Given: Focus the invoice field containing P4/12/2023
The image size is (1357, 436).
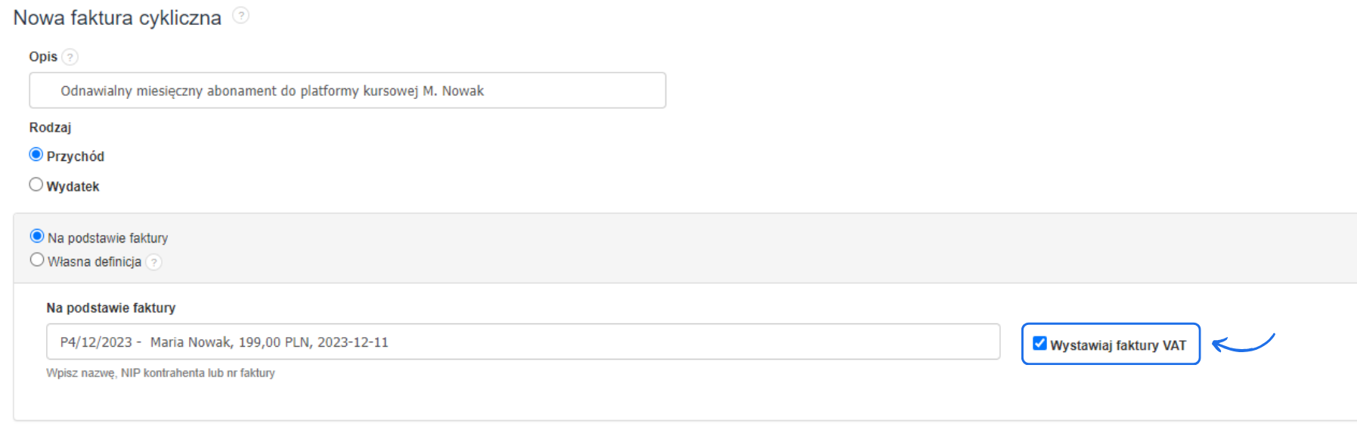Looking at the screenshot, I should (522, 342).
